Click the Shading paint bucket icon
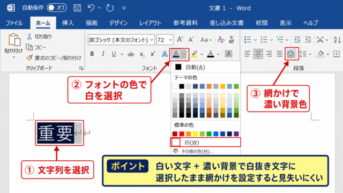Image resolution: width=343 pixels, height=193 pixels. pyautogui.click(x=320, y=54)
